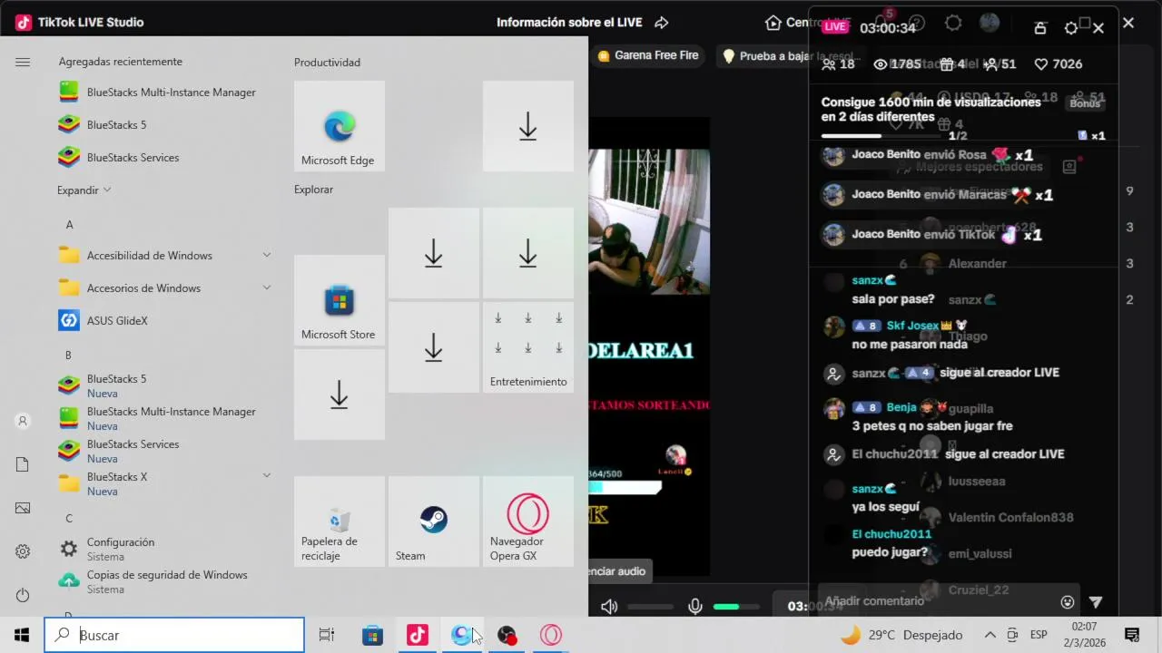Launch the Steam tile
This screenshot has height=653, width=1162.
(x=434, y=521)
